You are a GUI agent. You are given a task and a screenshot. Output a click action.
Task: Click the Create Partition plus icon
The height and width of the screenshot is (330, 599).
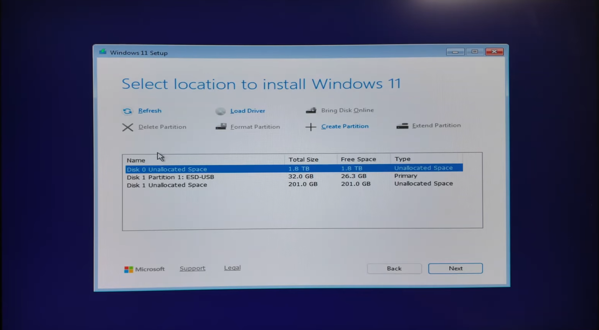tap(311, 127)
